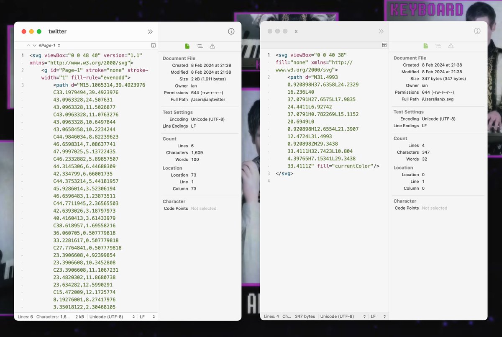Viewport: 502px width, 337px height.
Task: Minimize the twitter window with yellow button
Action: 31,31
